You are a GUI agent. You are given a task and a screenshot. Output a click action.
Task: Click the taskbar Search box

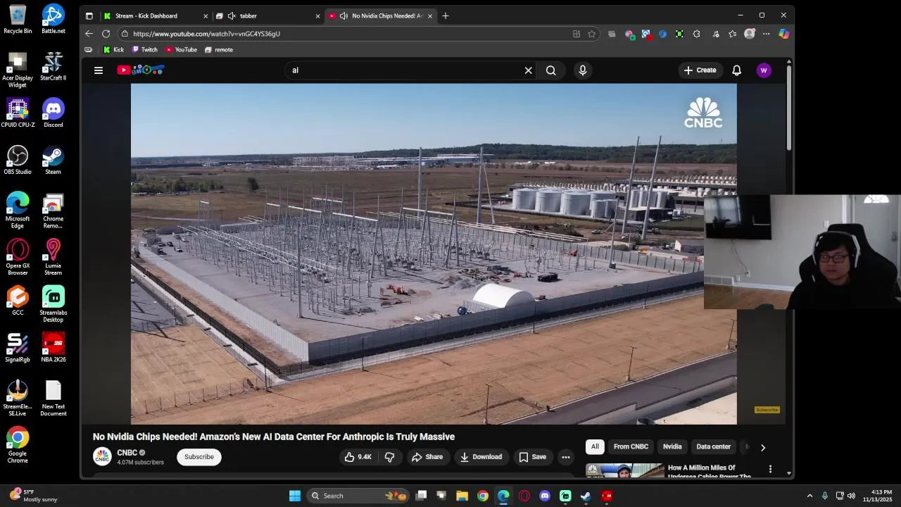point(359,496)
